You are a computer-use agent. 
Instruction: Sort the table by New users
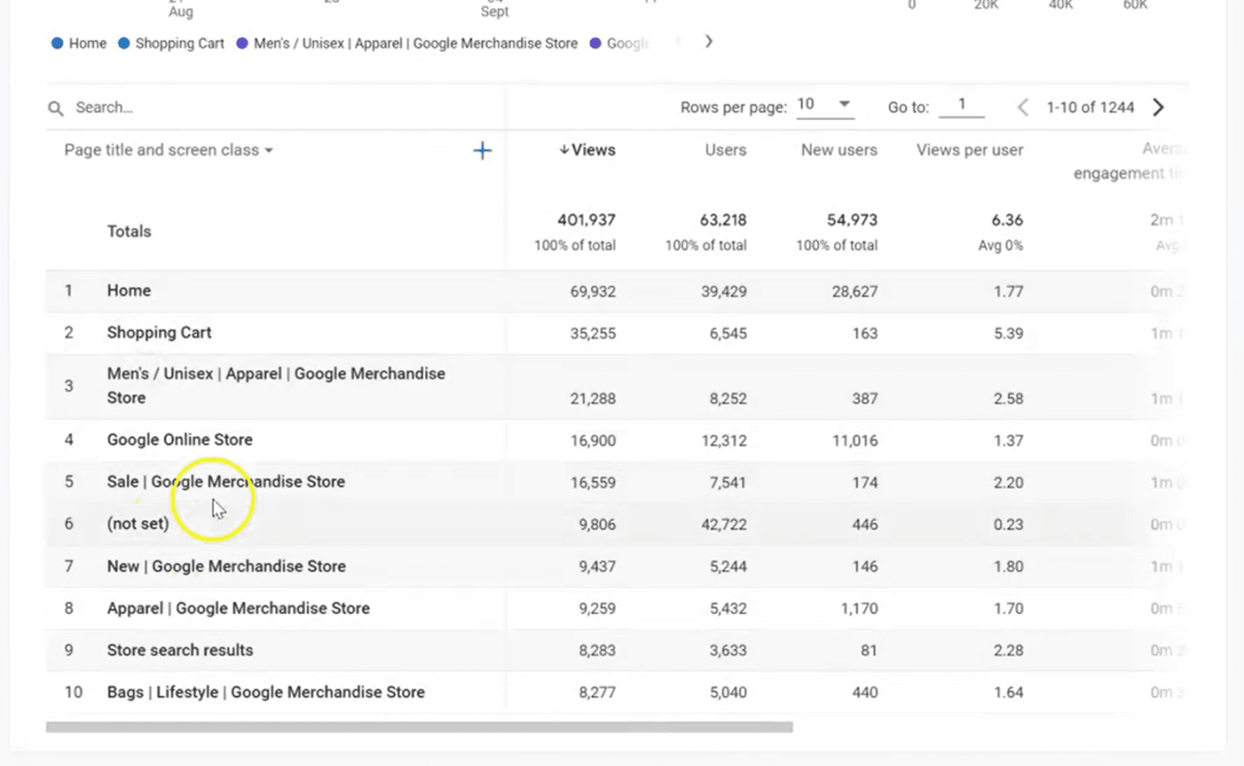[x=838, y=149]
